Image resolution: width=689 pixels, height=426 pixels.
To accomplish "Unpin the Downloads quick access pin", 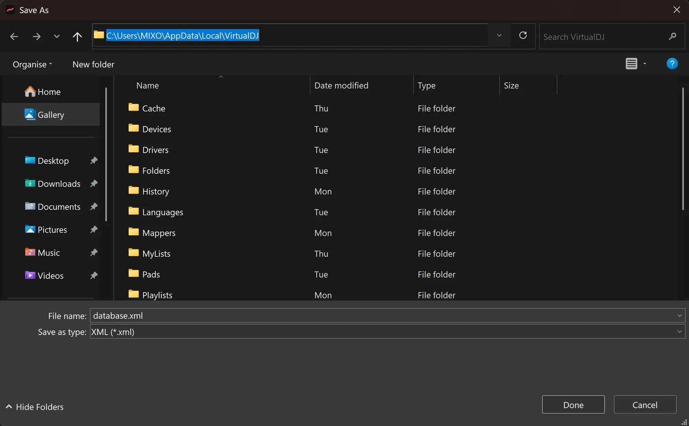I will click(94, 184).
